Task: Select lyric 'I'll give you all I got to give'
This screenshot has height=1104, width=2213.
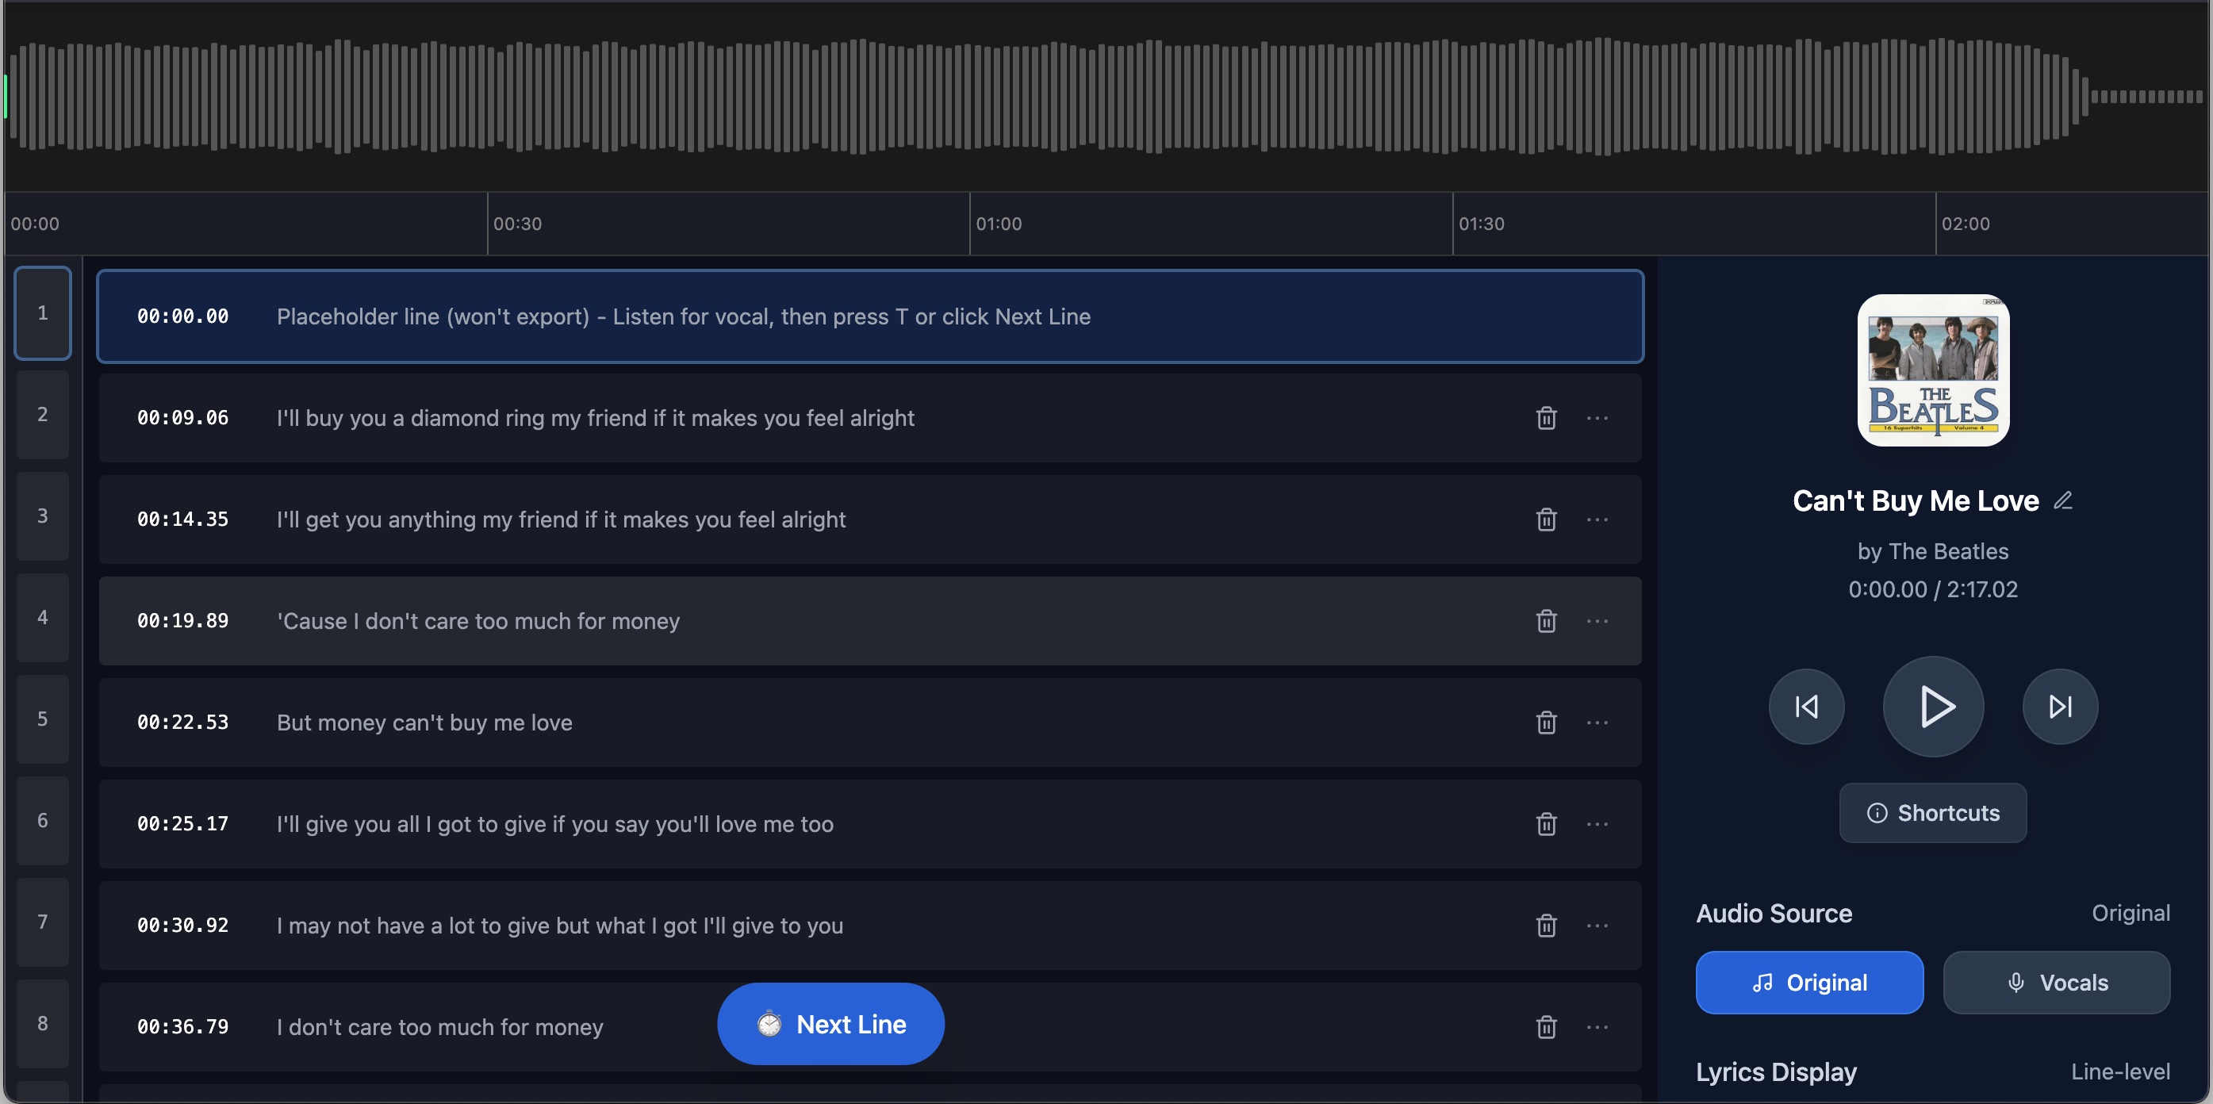Action: [555, 823]
